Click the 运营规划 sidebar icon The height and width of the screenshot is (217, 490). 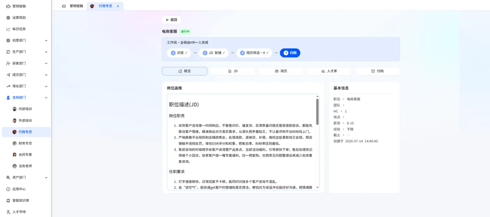pyautogui.click(x=8, y=18)
